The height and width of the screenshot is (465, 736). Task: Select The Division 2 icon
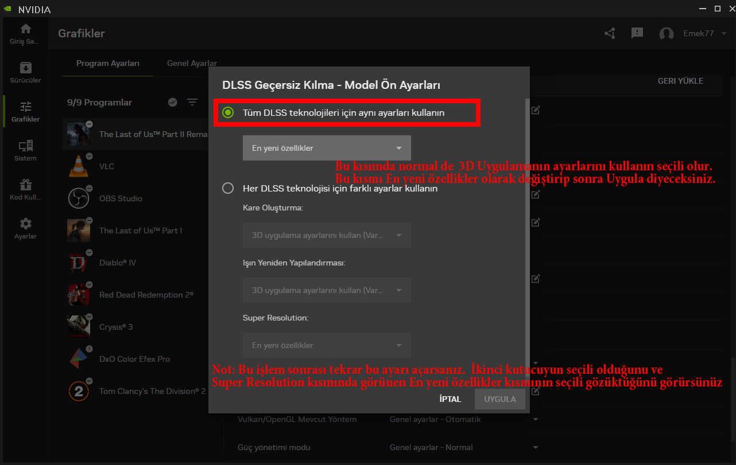pos(78,391)
